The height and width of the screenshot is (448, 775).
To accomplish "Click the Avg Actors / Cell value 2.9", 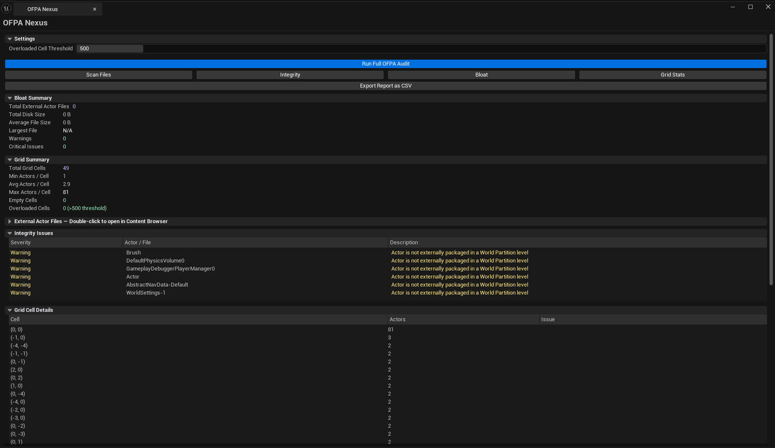I will pos(66,184).
